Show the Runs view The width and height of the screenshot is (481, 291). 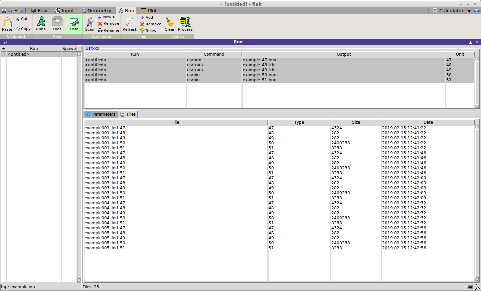pyautogui.click(x=41, y=24)
